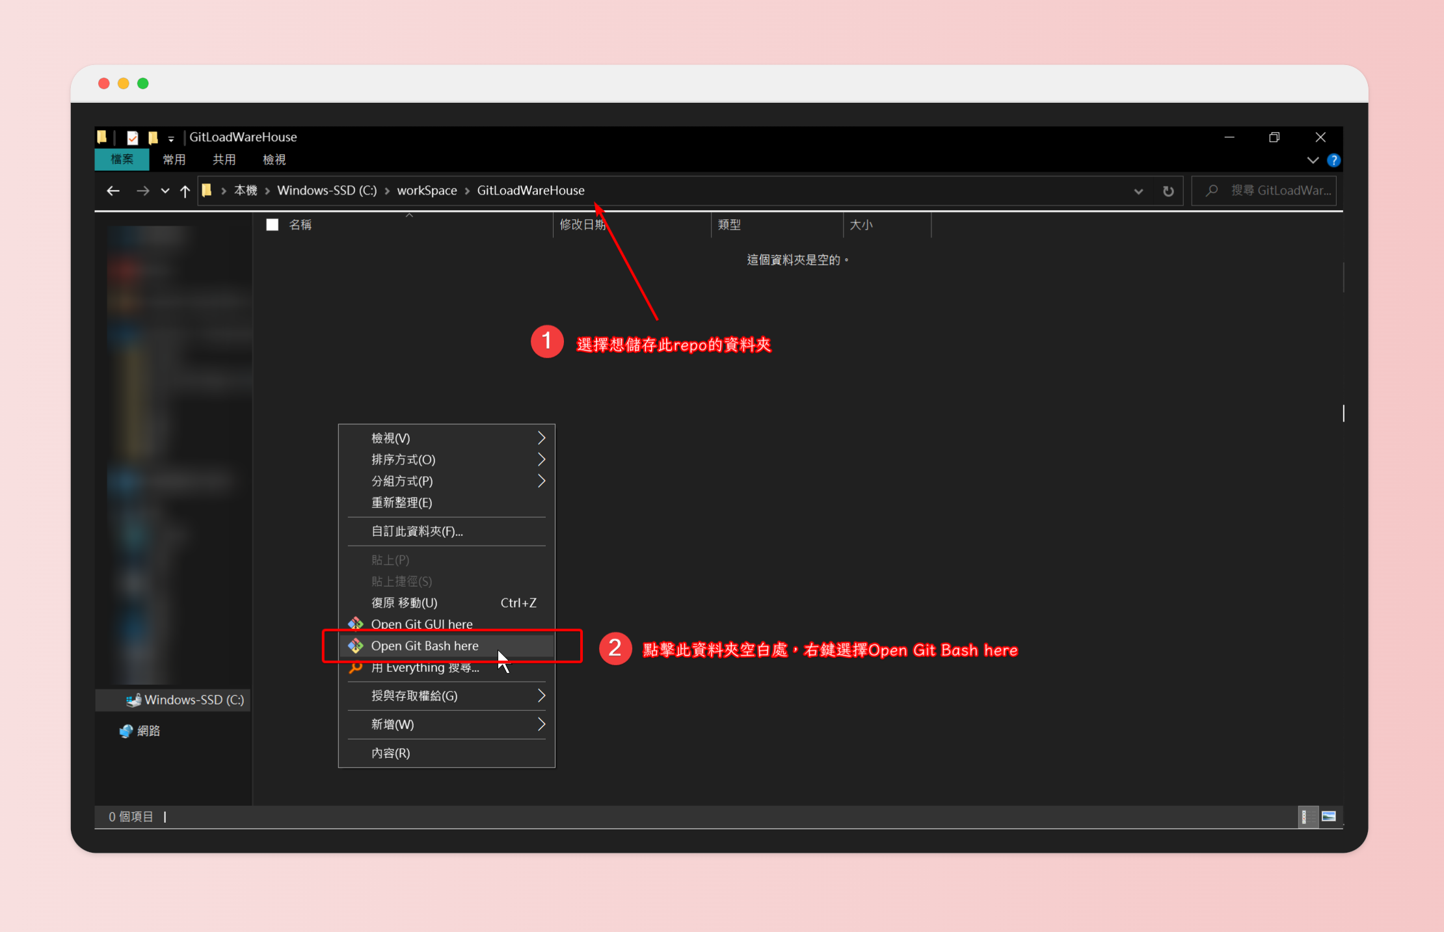
Task: Click the Git GUI icon in context menu
Action: 356,624
